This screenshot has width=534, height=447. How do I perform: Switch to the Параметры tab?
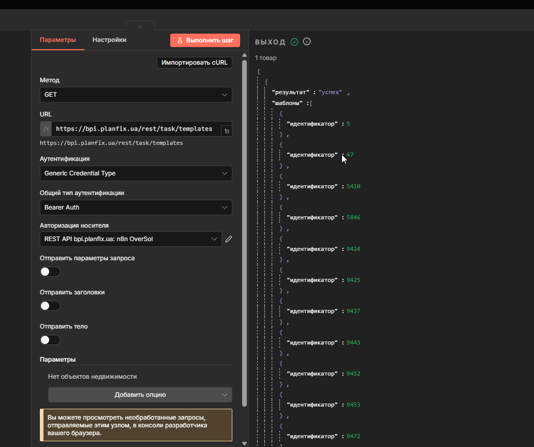[58, 40]
